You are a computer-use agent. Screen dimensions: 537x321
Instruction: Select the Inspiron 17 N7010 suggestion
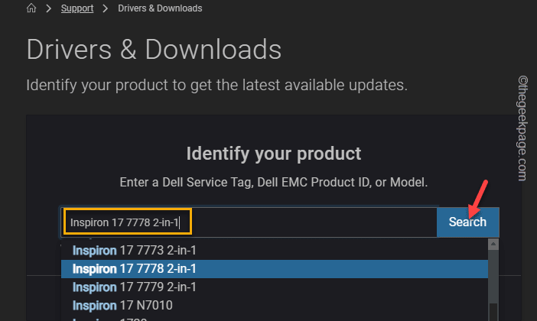(275, 305)
